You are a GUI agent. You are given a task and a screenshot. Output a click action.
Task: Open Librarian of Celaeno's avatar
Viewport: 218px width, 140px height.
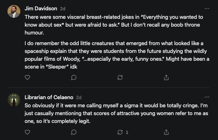click(14, 100)
